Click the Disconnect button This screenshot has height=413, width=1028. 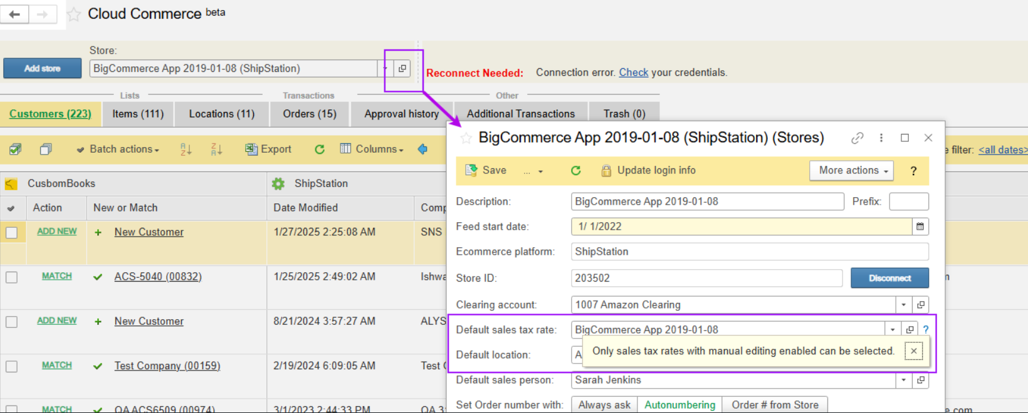pyautogui.click(x=889, y=278)
